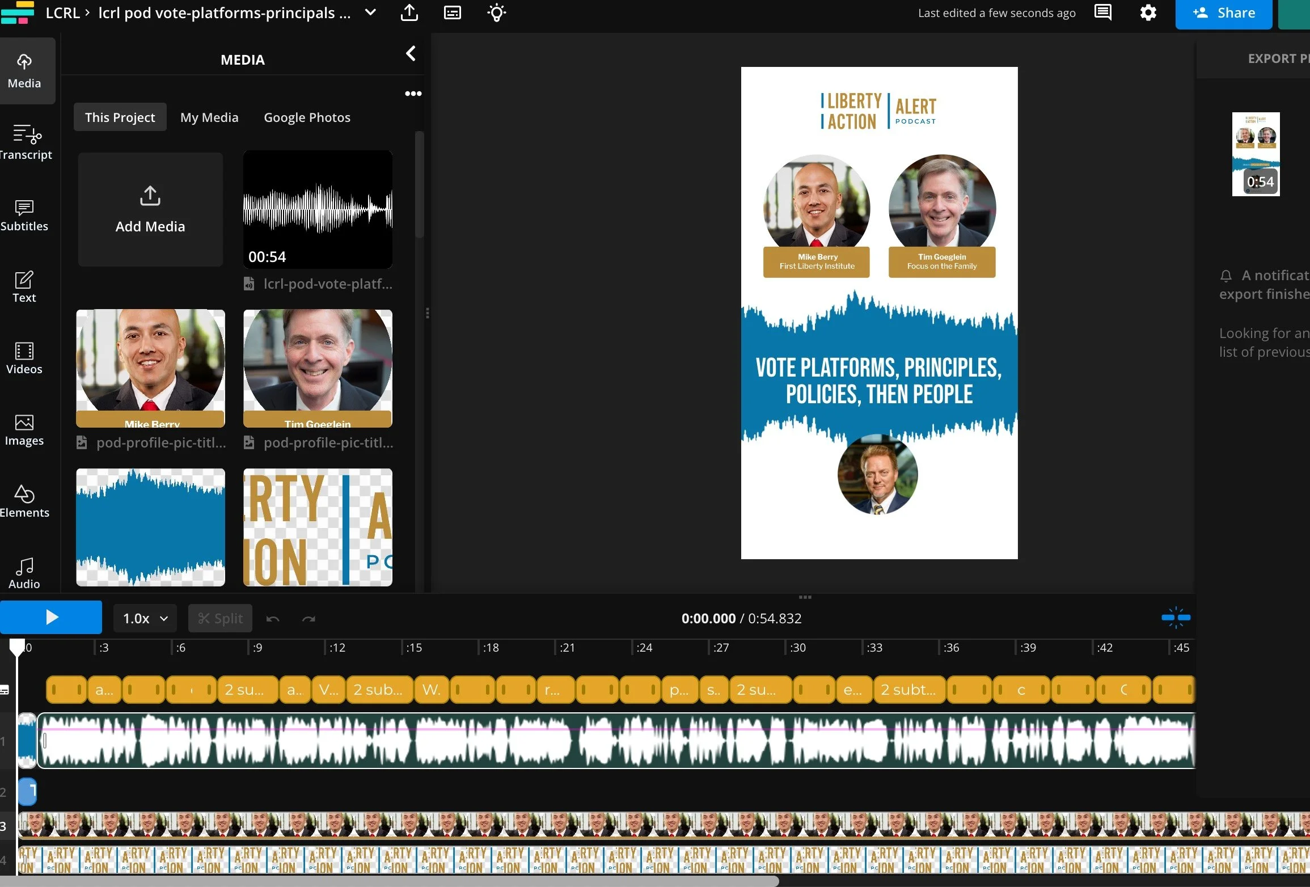Viewport: 1310px width, 887px height.
Task: Open the Videos sidebar tool
Action: [24, 358]
